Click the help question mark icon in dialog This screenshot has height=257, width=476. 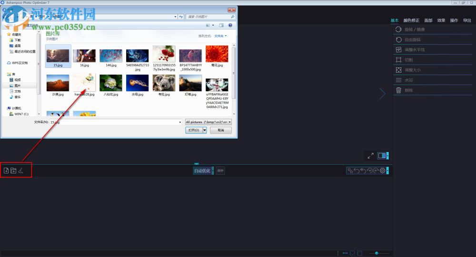click(230, 25)
